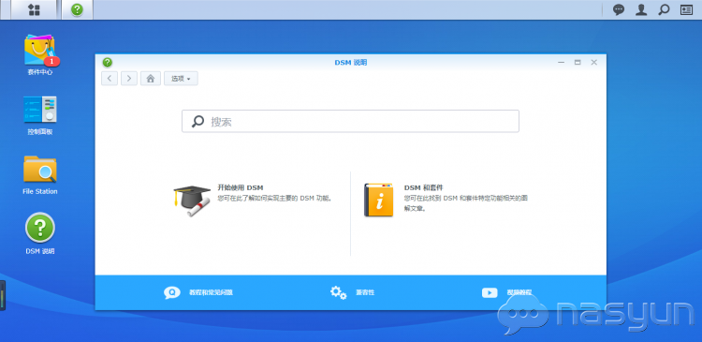Select the search magnifier icon in help
This screenshot has height=342, width=702.
(197, 122)
